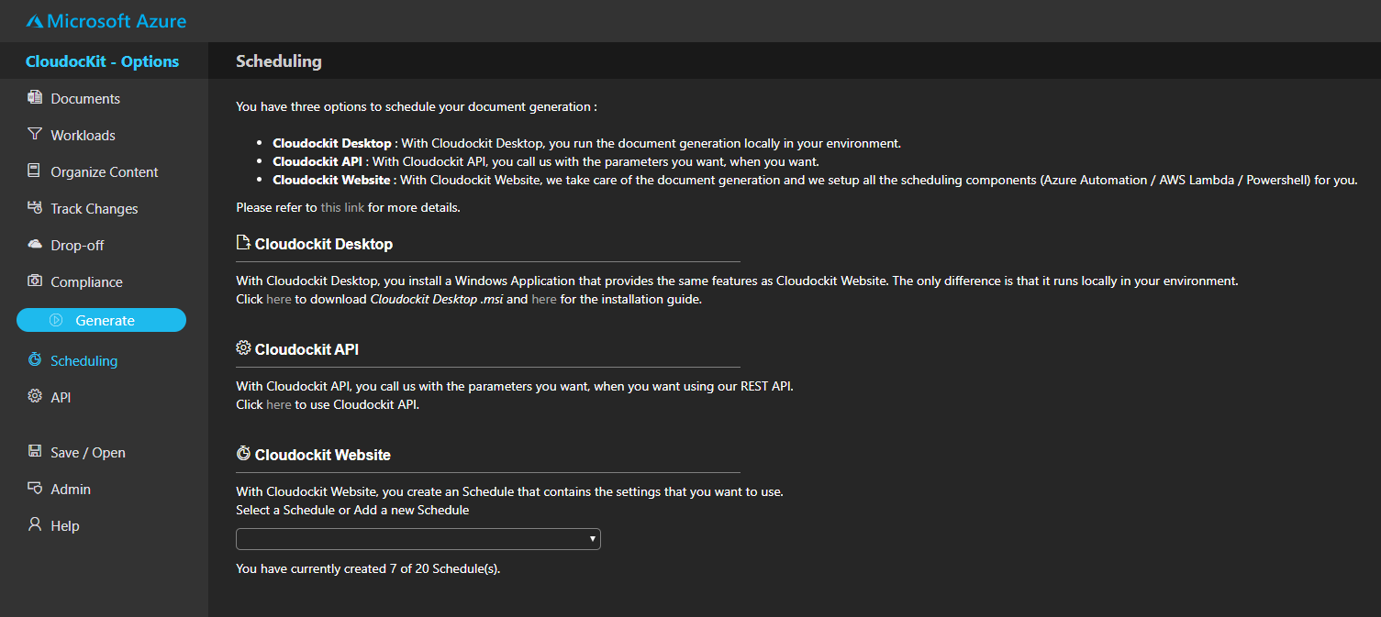Viewport: 1381px width, 617px height.
Task: Click the Microsoft Azure logo icon
Action: 35,20
